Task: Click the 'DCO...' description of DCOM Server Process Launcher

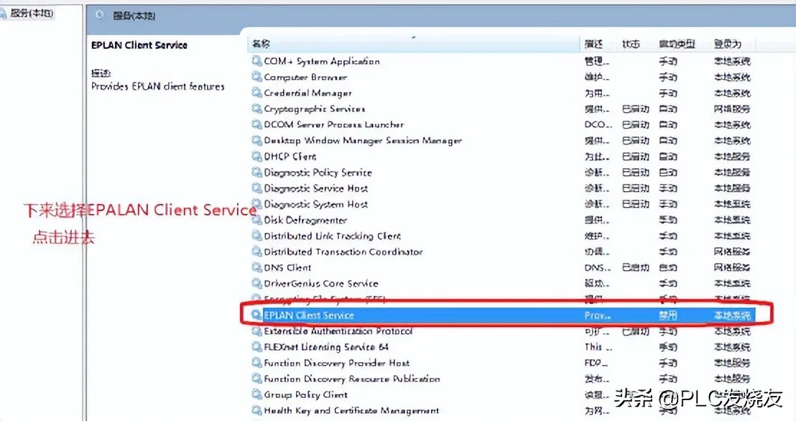Action: 598,124
